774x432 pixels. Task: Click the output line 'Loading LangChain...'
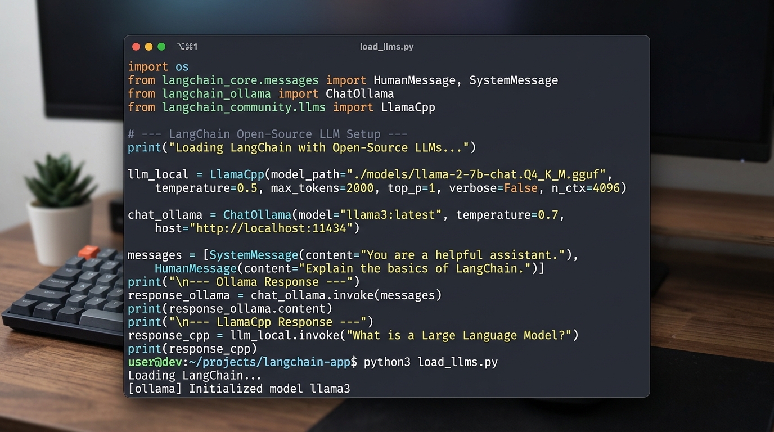(195, 376)
